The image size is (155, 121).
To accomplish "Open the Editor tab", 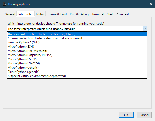I will point(40,14).
